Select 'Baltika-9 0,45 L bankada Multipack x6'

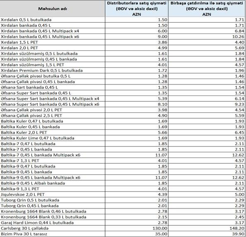(x=53, y=177)
